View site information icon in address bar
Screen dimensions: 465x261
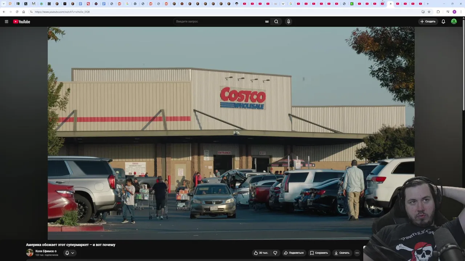click(31, 12)
